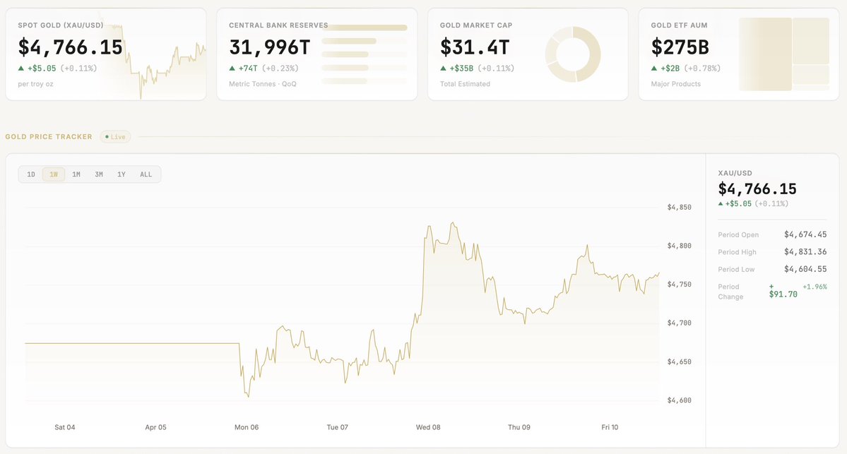Image resolution: width=847 pixels, height=454 pixels.
Task: Click the +1.96% Period Change percentage
Action: click(x=815, y=287)
